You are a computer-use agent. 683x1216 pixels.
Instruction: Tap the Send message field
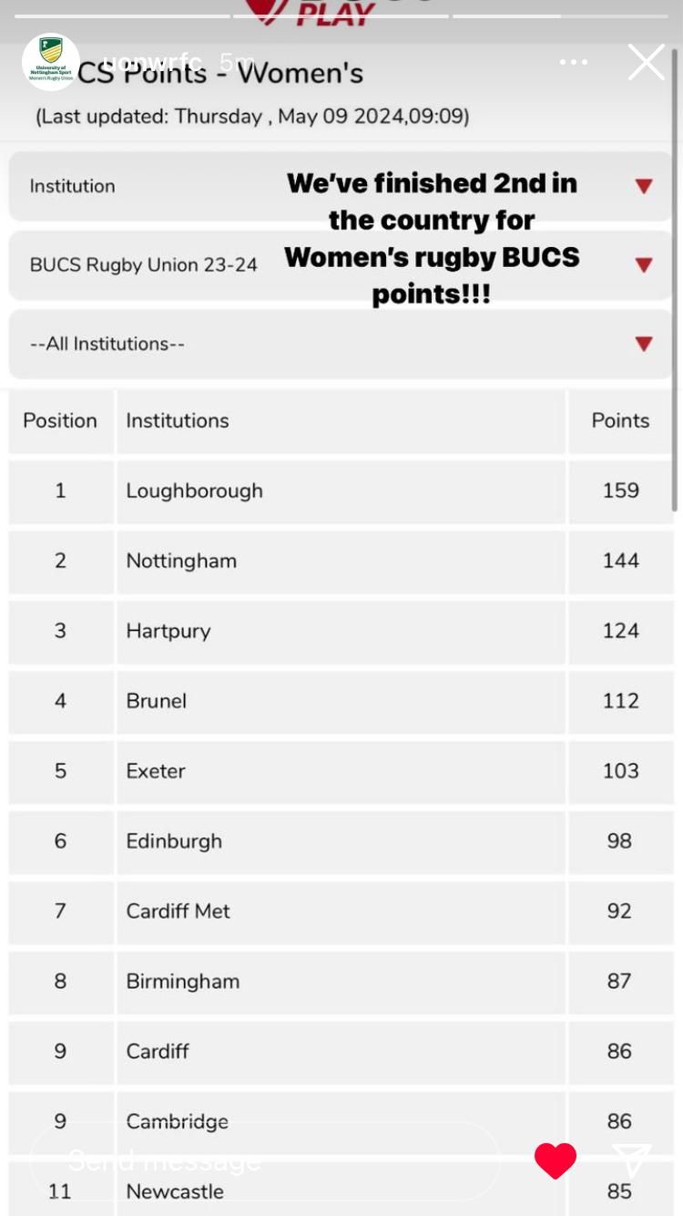(265, 1160)
